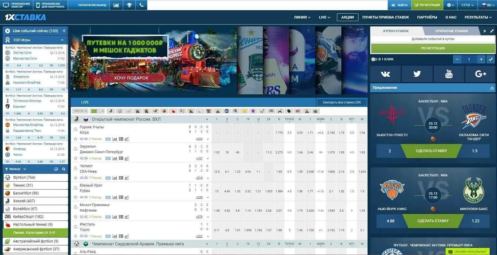
Task: Click ХОЧУ ПОДАРОК banner button
Action: [131, 78]
